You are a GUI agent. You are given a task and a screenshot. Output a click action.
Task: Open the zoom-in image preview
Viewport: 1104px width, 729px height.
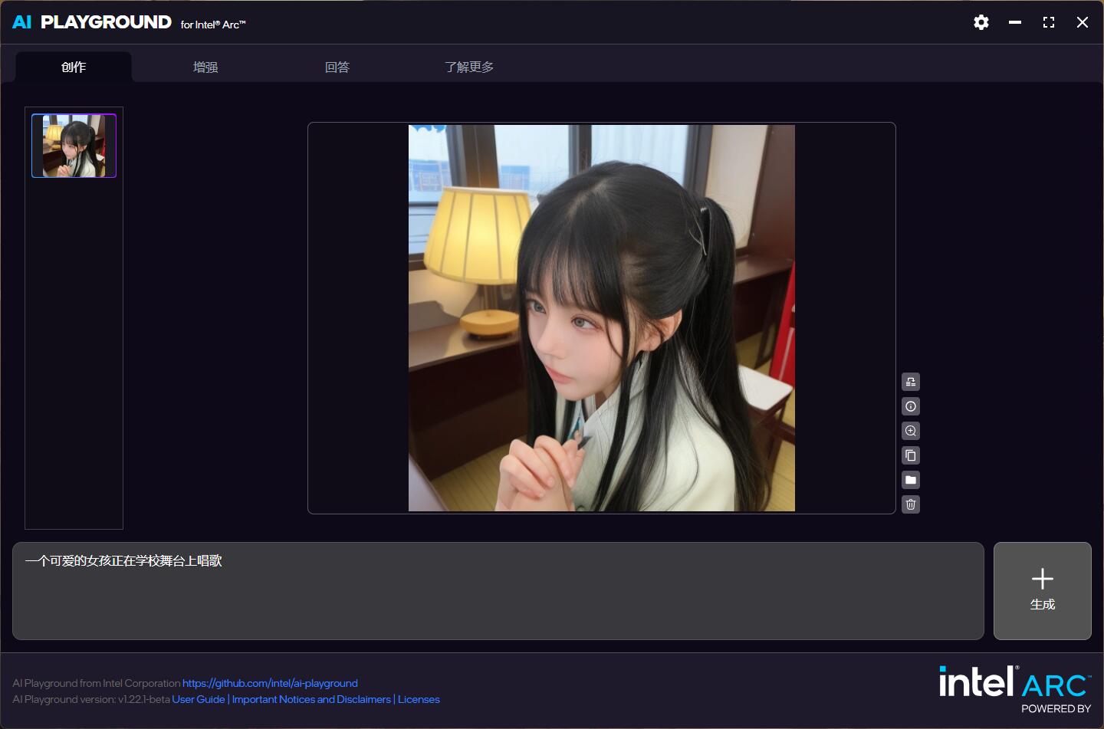click(x=911, y=431)
